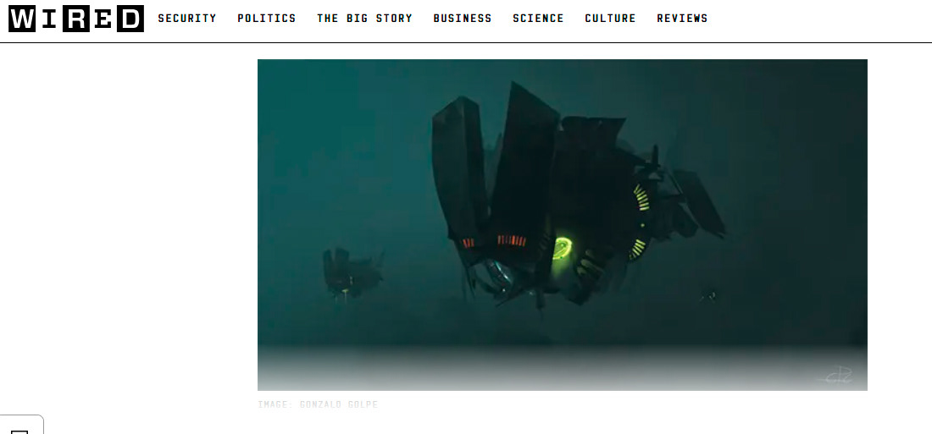Click the underwater ship article image
The image size is (932, 434).
(x=563, y=225)
